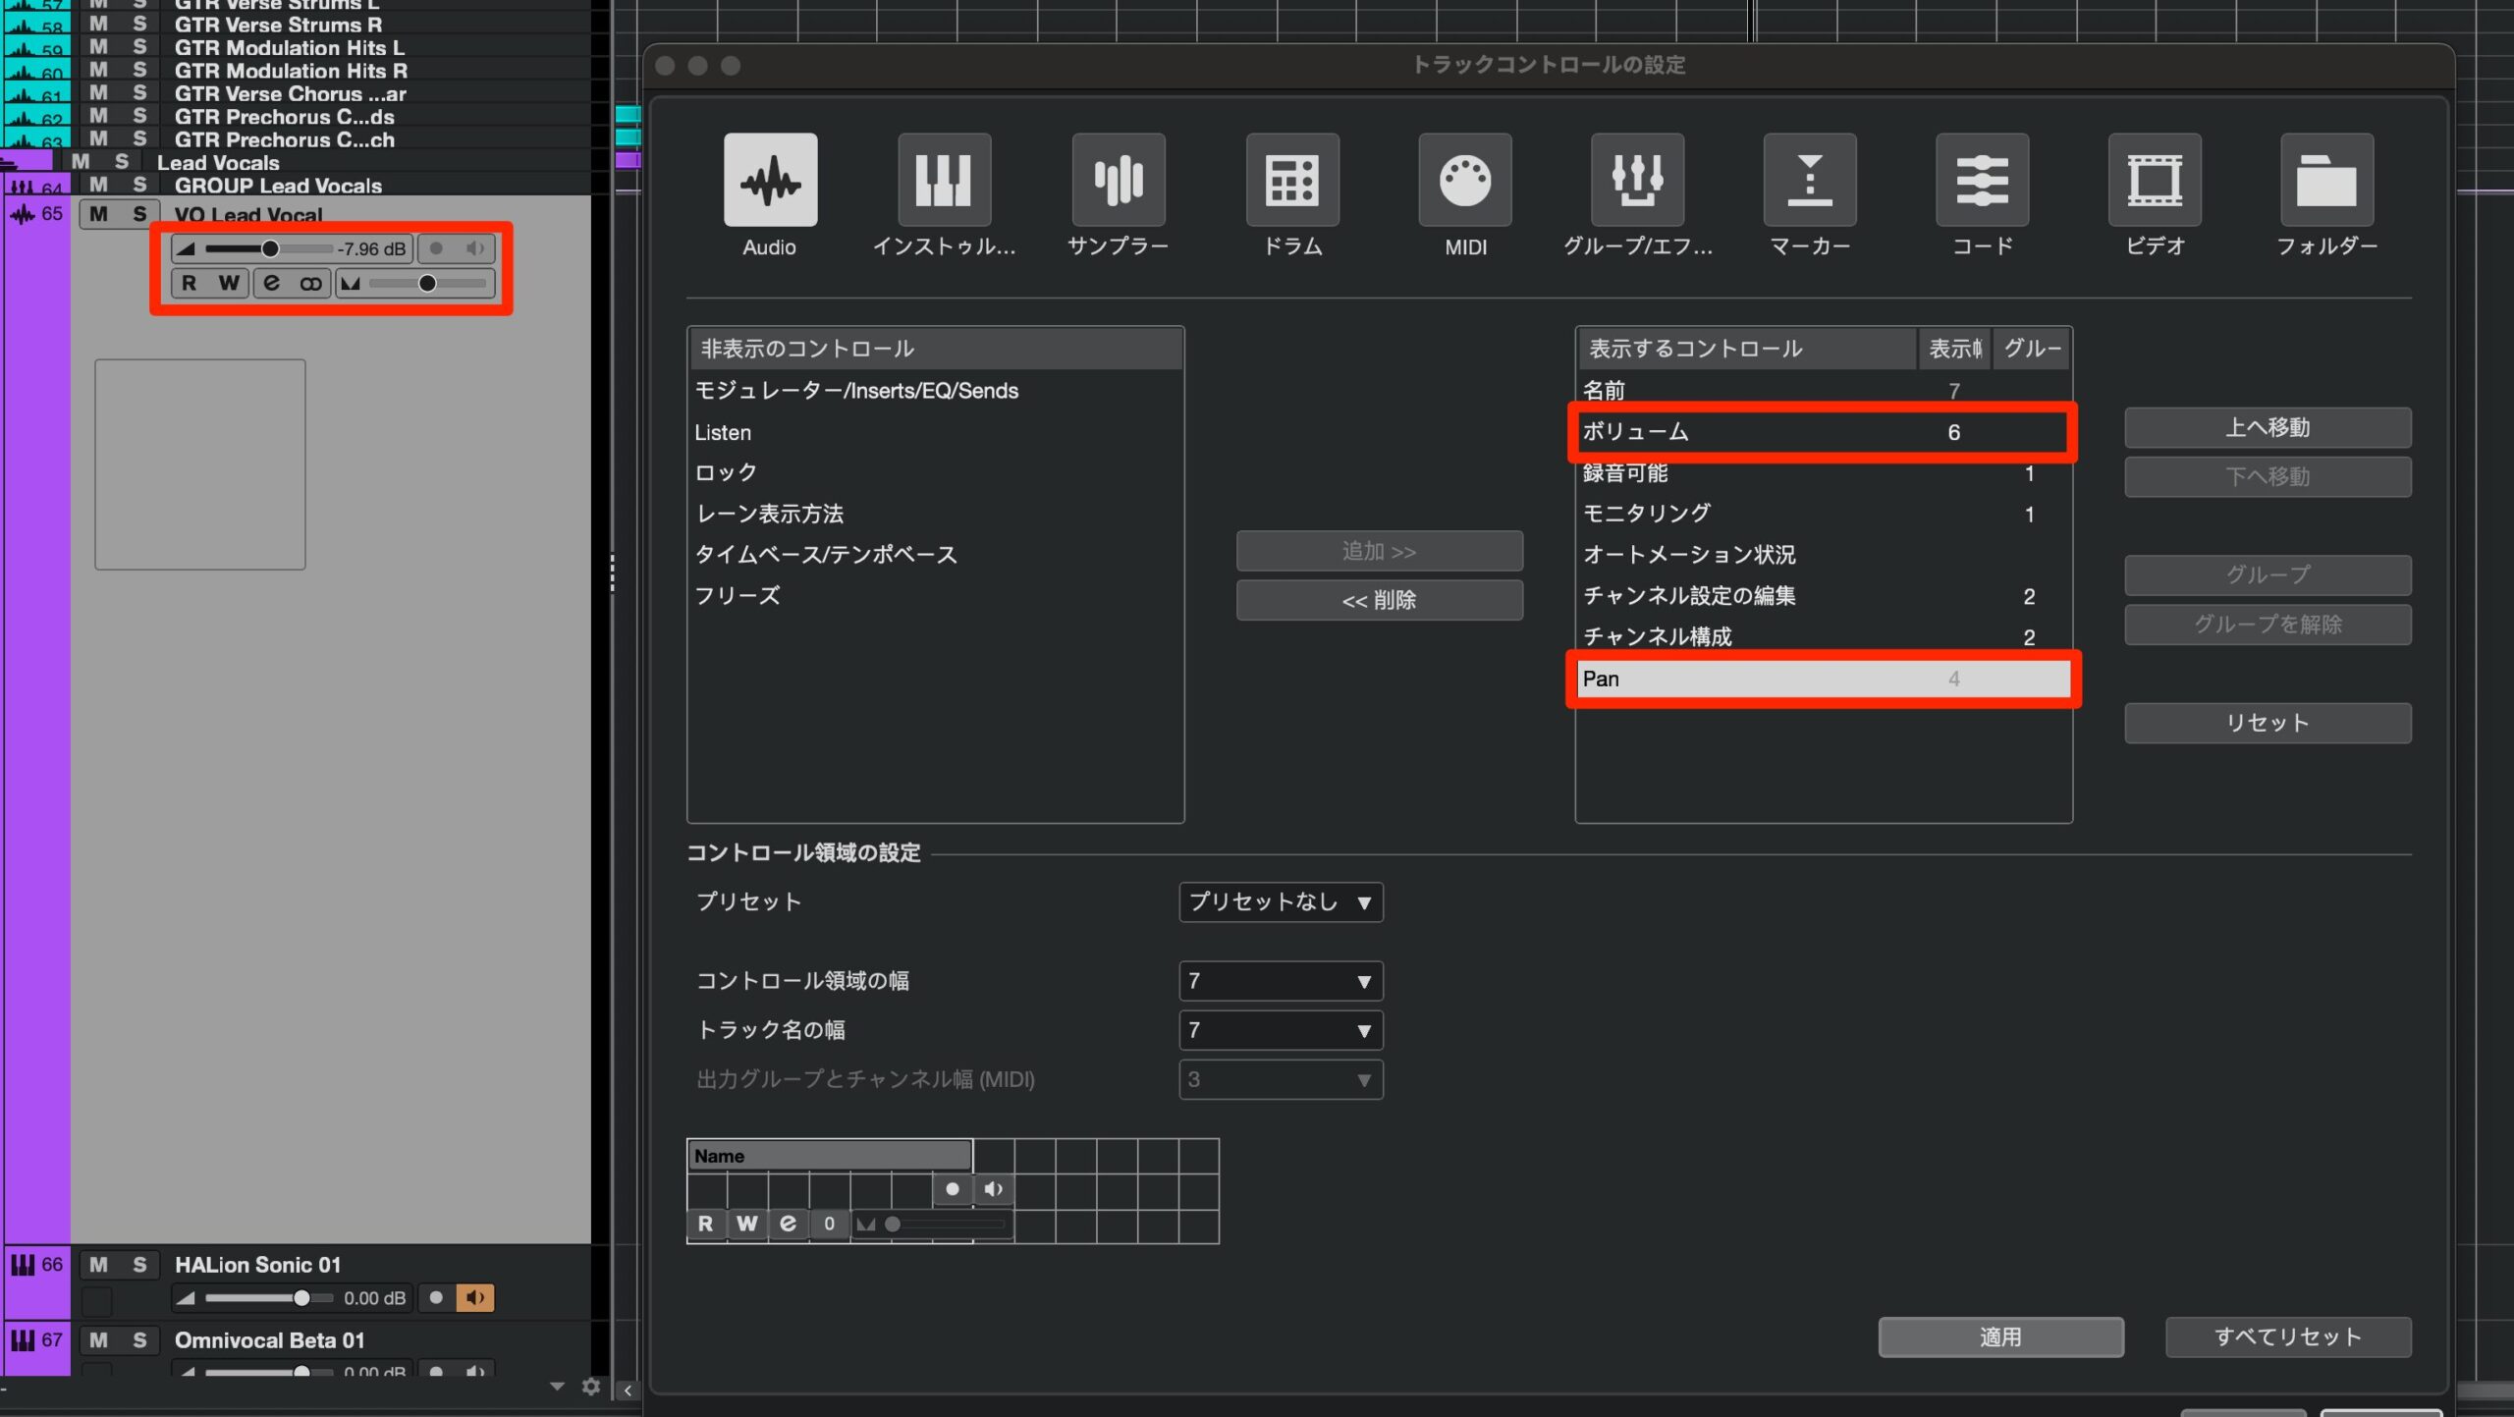Select the Chord track type icon
The height and width of the screenshot is (1417, 2514).
point(1982,181)
